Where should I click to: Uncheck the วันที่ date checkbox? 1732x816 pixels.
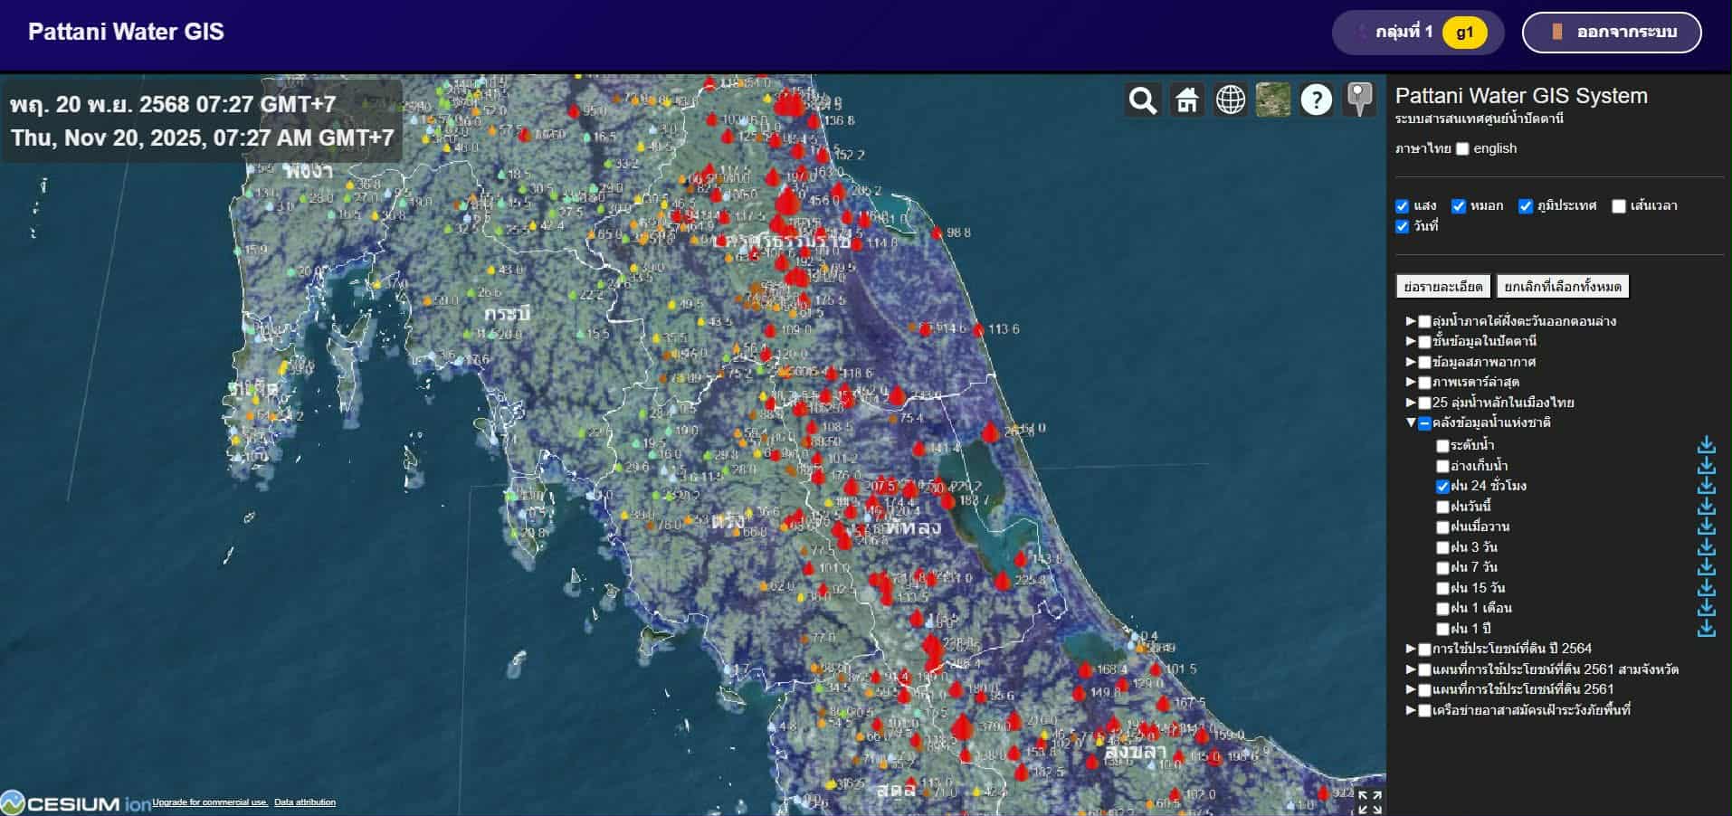point(1403,226)
